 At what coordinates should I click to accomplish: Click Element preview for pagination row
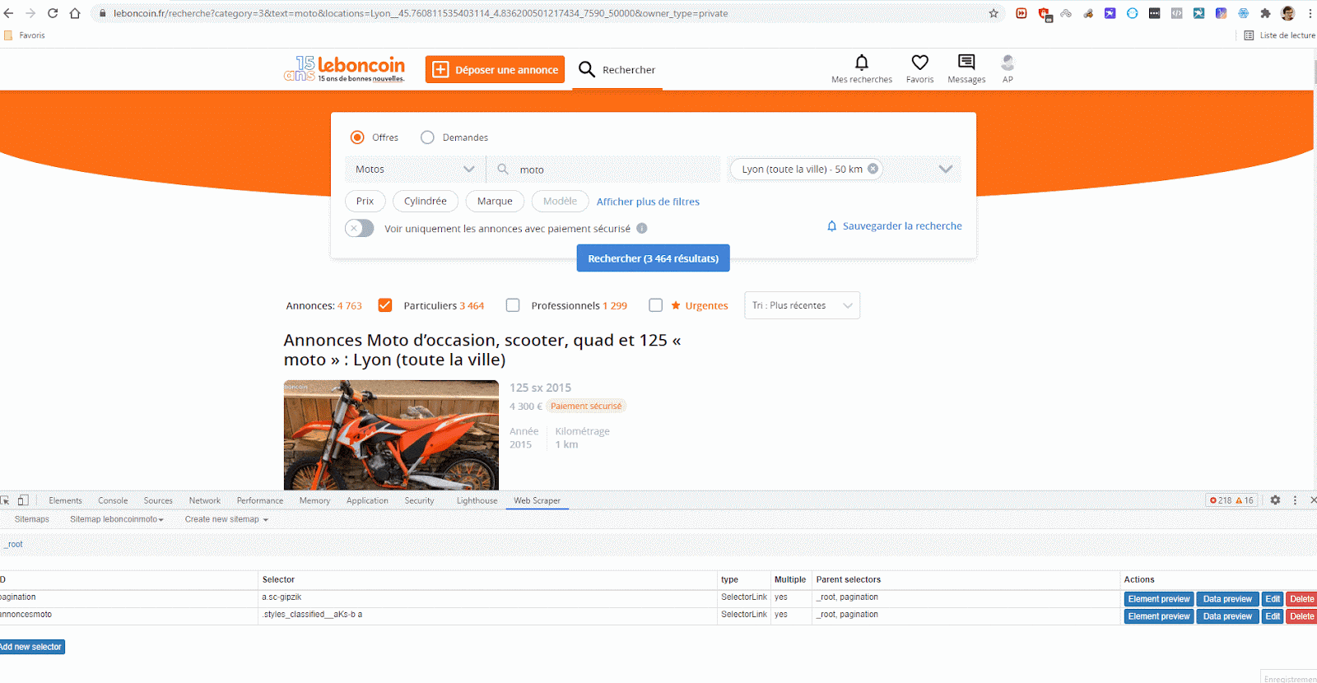coord(1159,599)
